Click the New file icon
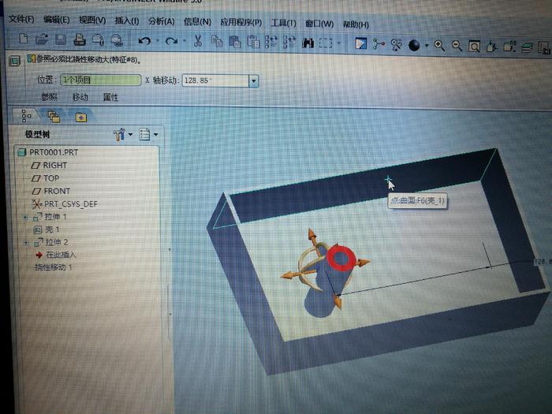The image size is (552, 414). pyautogui.click(x=23, y=39)
